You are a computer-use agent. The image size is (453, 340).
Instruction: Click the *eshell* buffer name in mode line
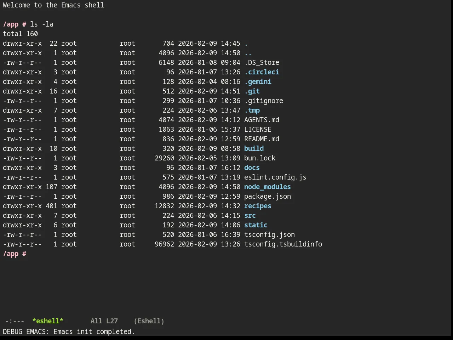[48, 321]
